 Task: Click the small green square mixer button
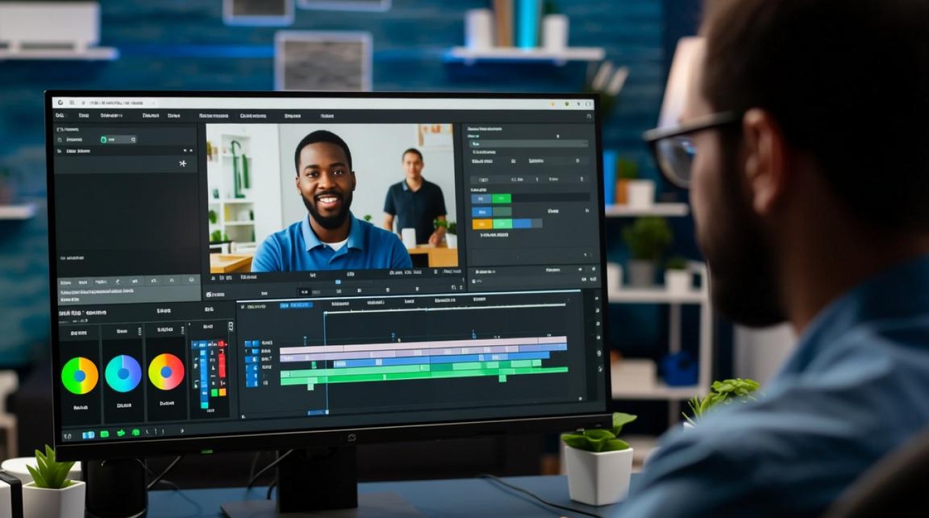pyautogui.click(x=214, y=393)
